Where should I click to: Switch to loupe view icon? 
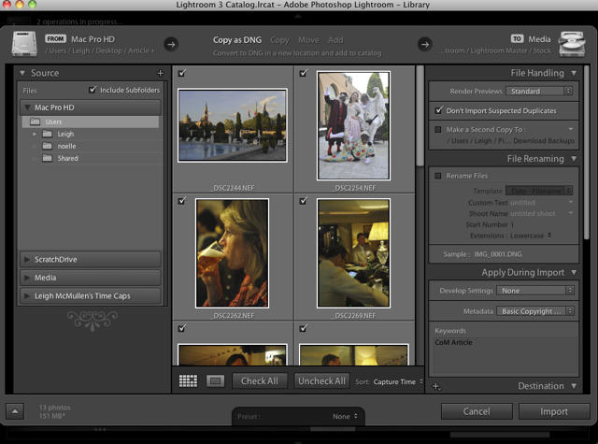click(215, 381)
